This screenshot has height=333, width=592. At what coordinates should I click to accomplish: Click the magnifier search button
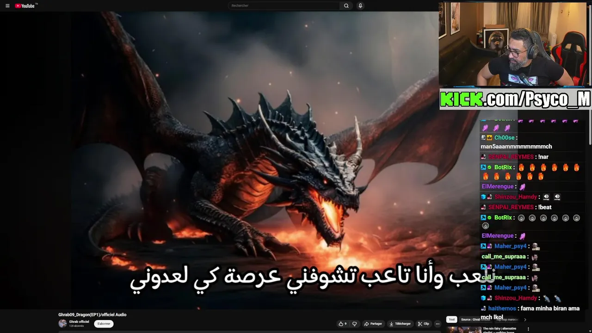(x=346, y=6)
